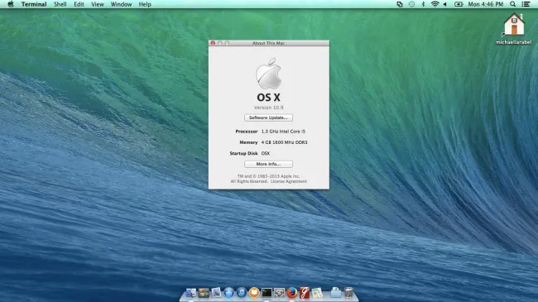Click the Bluetooth menu bar icon
Screen dimensions: 538x302
tap(423, 4)
